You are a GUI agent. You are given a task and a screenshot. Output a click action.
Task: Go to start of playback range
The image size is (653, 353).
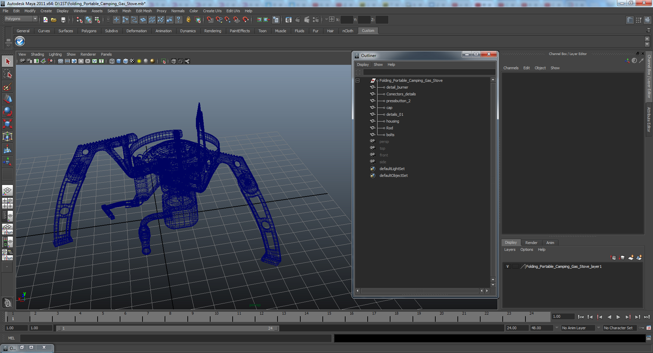[581, 317]
